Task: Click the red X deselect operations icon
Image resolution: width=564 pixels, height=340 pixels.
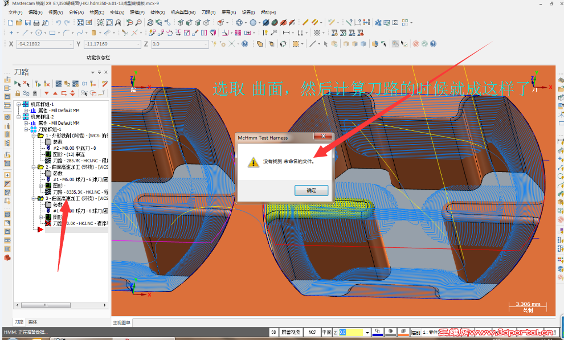Action: pos(26,84)
